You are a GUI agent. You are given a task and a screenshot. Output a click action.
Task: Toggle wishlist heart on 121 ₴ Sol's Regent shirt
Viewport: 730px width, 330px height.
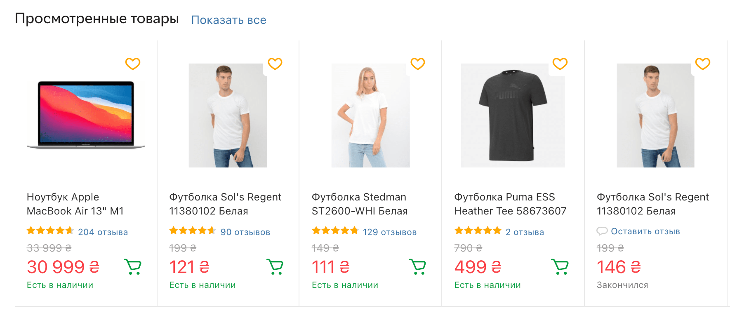[275, 64]
